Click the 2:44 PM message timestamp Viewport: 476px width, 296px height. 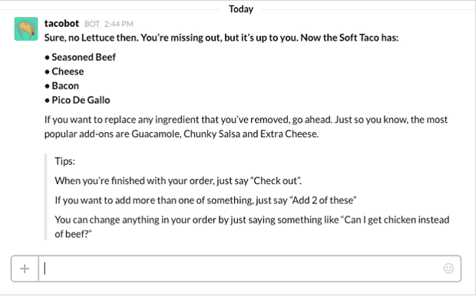click(119, 24)
